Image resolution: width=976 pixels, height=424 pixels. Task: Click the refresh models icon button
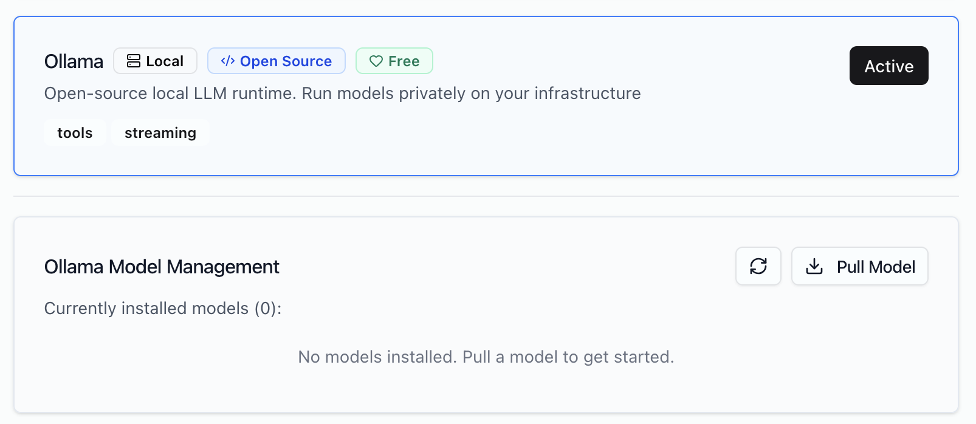[758, 266]
